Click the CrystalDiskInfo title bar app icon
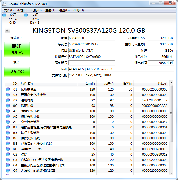The width and height of the screenshot is (178, 180). tap(4, 4)
